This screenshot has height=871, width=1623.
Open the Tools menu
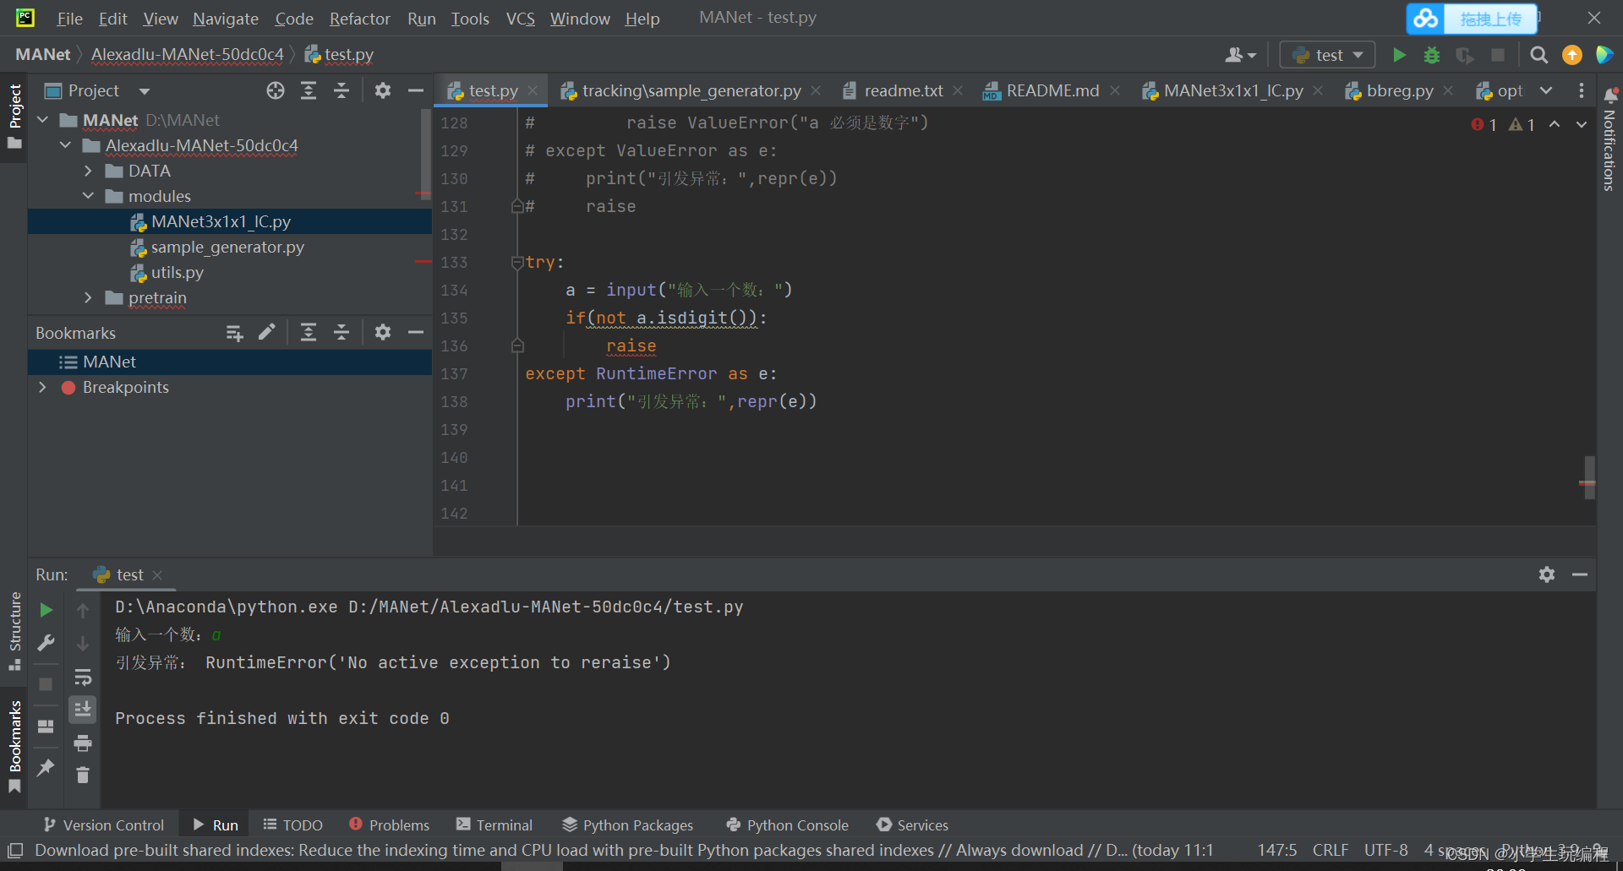(x=470, y=19)
